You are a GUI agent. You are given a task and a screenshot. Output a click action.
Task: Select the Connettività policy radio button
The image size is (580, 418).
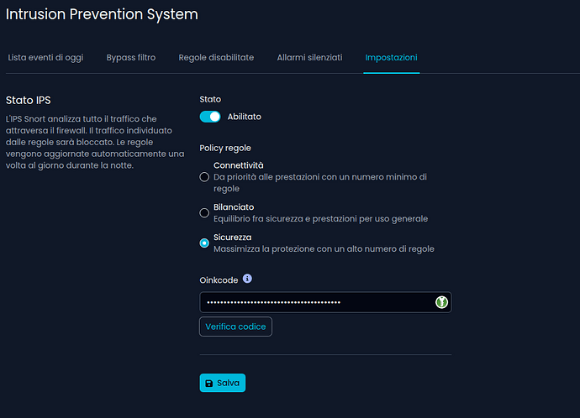tap(204, 177)
